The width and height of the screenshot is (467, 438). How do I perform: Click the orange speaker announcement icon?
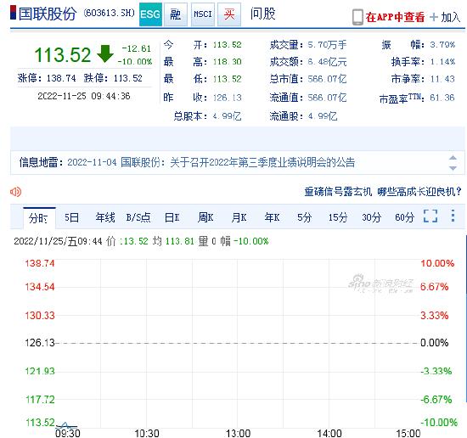click(15, 192)
